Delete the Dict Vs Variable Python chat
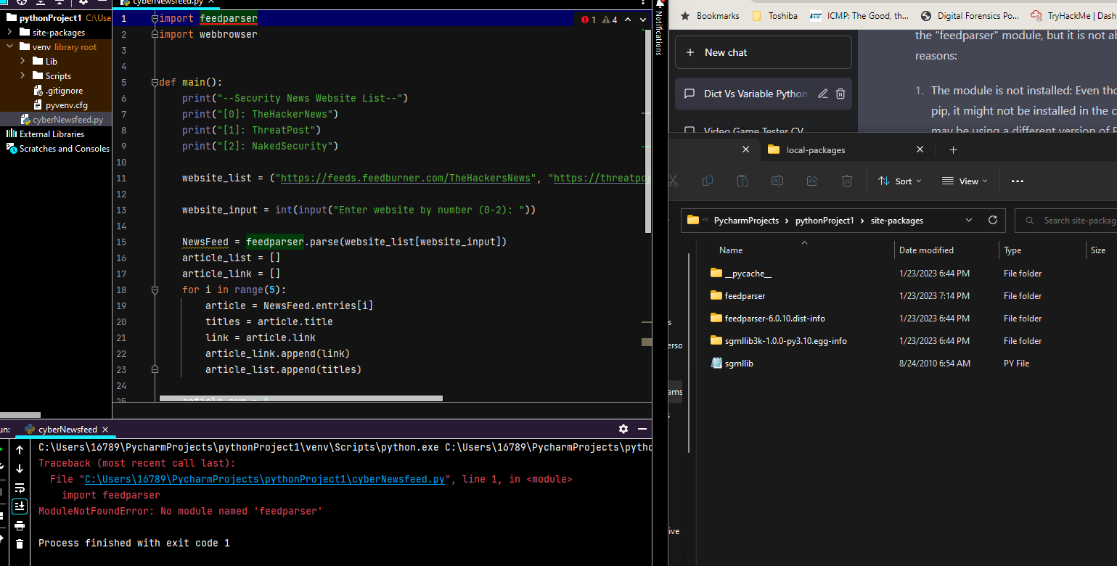This screenshot has height=566, width=1117. coord(840,94)
